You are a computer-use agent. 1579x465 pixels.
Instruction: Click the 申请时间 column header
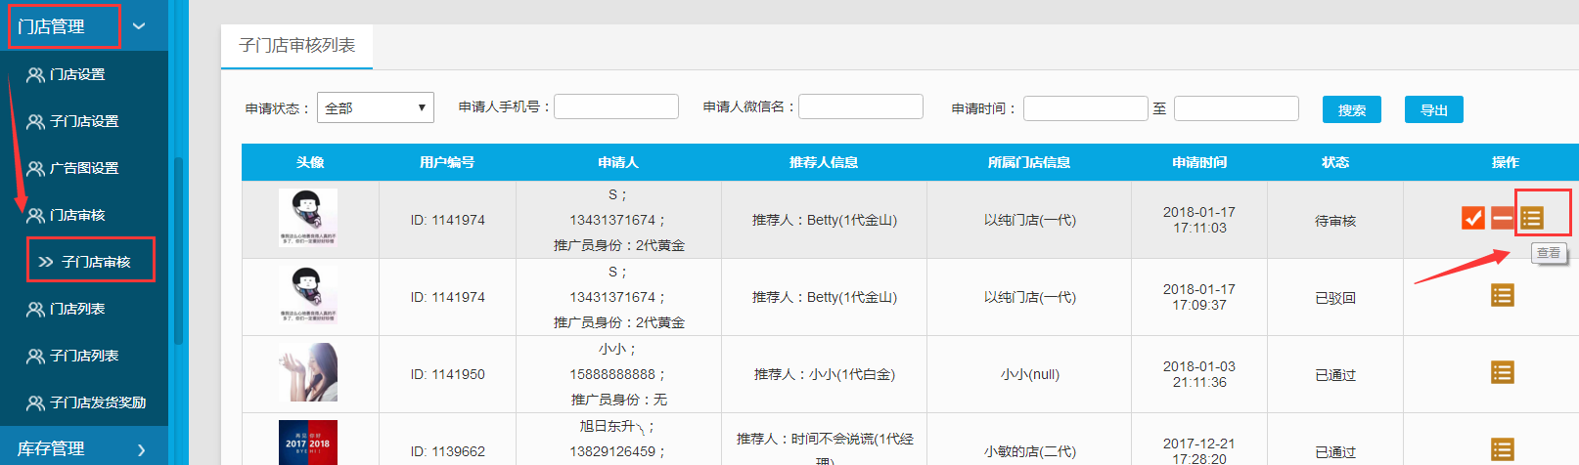point(1199,162)
